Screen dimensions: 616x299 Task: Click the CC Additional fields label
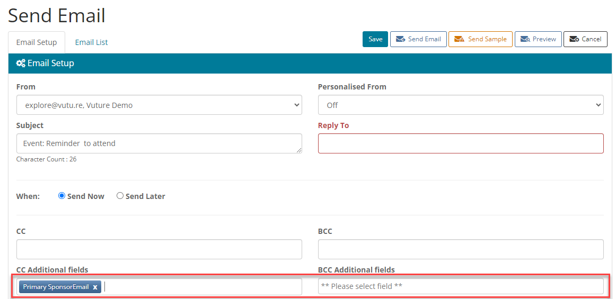point(52,269)
